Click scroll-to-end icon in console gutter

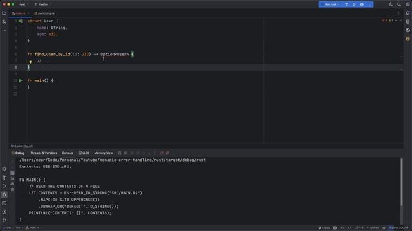12,178
